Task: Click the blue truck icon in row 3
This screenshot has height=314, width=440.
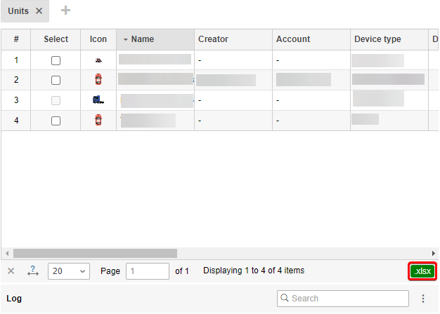Action: pos(98,100)
